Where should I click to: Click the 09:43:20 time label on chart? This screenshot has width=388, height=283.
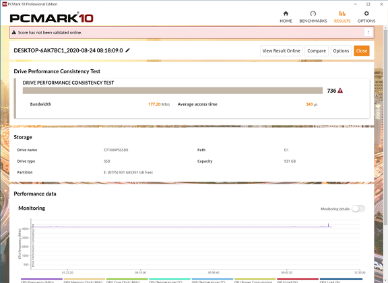point(286,273)
